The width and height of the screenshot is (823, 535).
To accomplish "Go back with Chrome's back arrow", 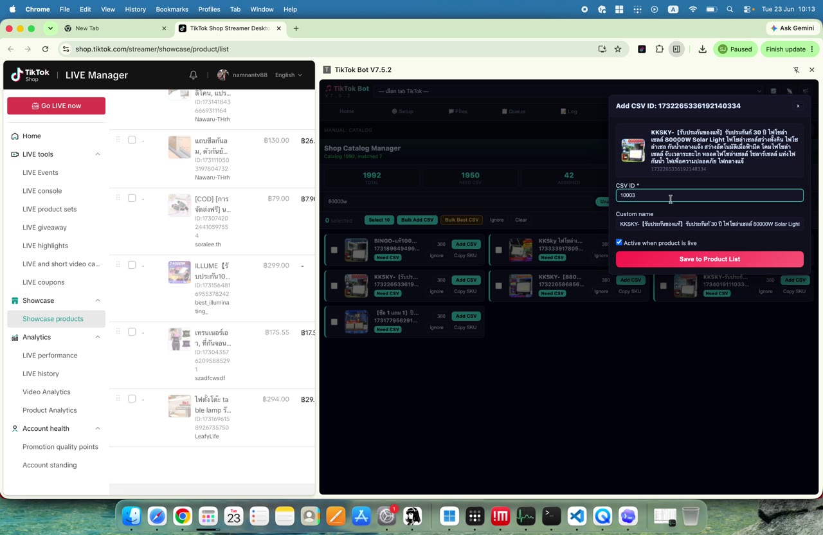I will tap(11, 49).
